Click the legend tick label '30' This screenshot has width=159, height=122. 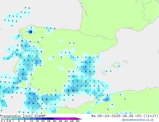[54, 121]
